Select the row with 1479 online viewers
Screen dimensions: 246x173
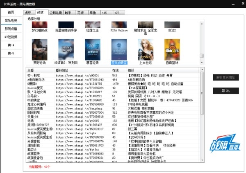coord(113,84)
